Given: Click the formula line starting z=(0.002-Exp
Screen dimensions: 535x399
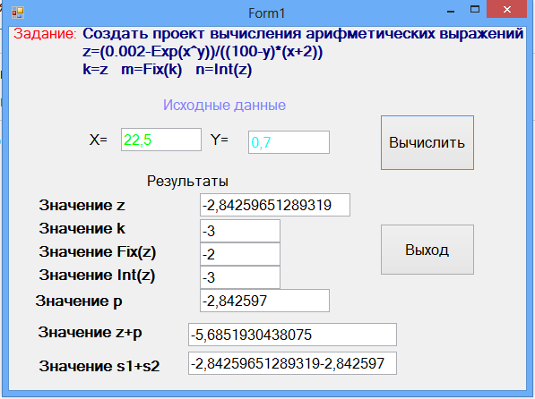Looking at the screenshot, I should (x=203, y=52).
